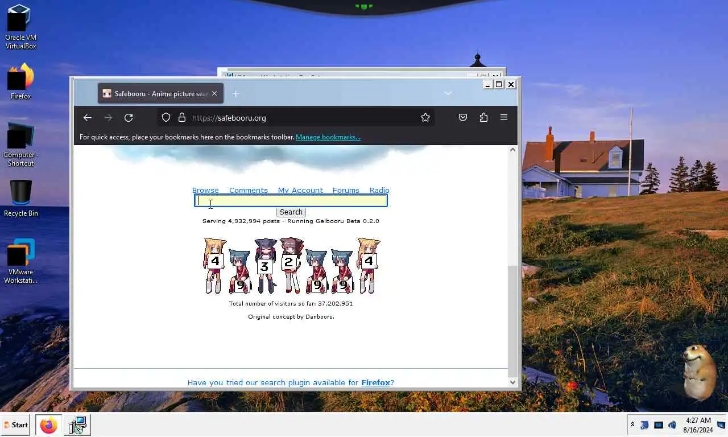Reload the Safebooru page

tap(129, 118)
